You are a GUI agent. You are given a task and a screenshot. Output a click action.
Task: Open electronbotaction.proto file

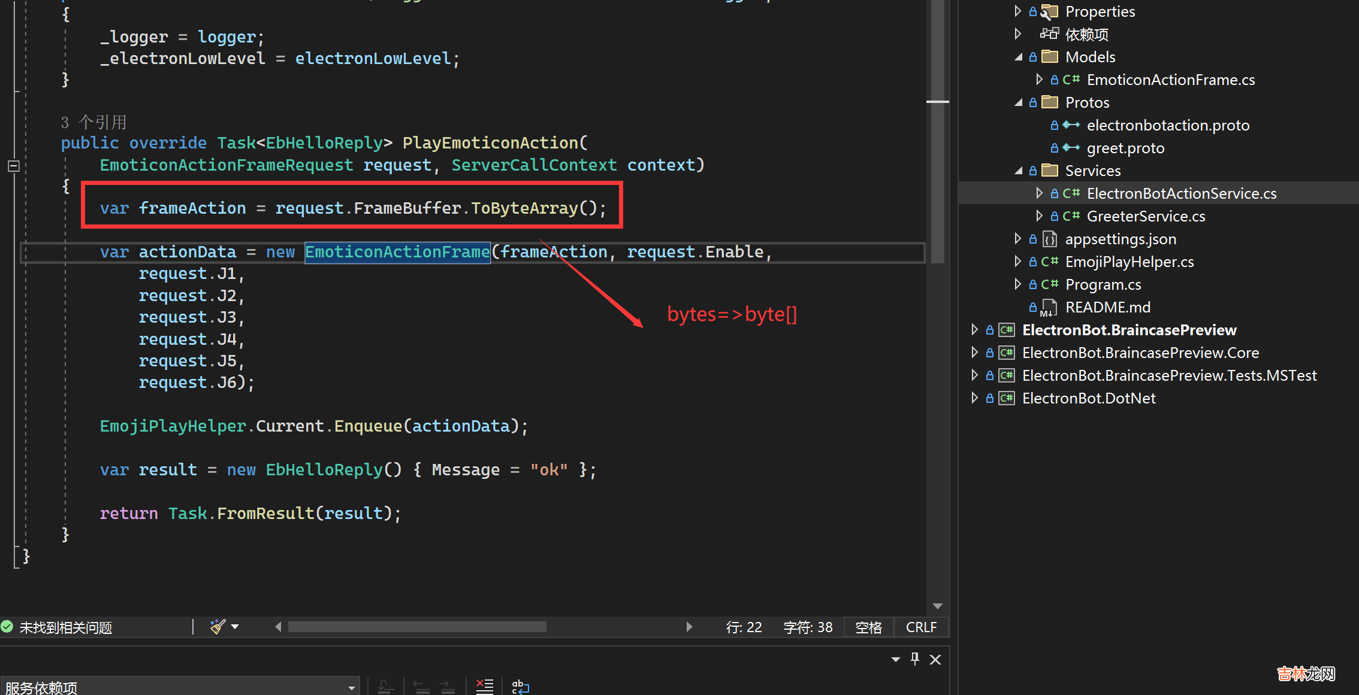pyautogui.click(x=1167, y=125)
